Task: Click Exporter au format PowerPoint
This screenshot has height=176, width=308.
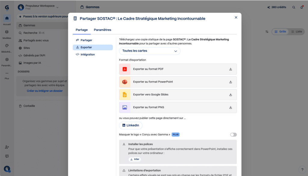Action: 178,82
